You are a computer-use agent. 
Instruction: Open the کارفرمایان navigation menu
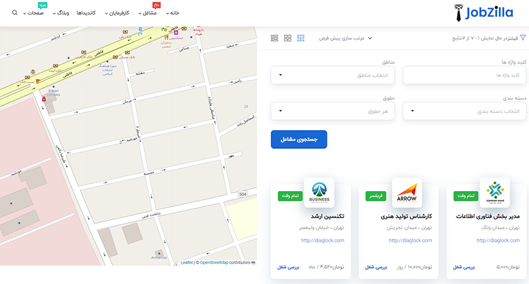pyautogui.click(x=117, y=13)
